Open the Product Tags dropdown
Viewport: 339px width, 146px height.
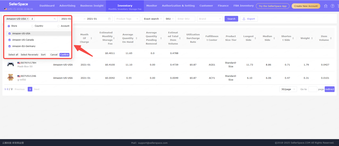point(127,19)
